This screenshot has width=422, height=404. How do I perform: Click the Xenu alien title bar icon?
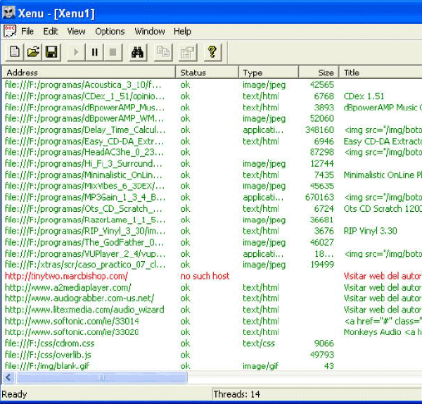click(x=8, y=13)
